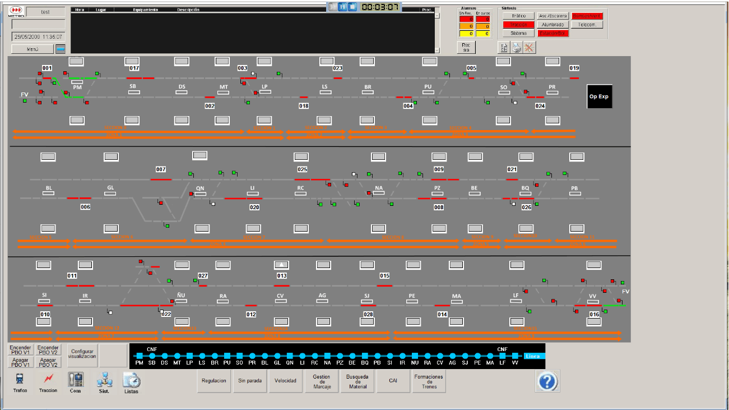Open the Sist. network icon
The image size is (729, 410).
(x=103, y=380)
